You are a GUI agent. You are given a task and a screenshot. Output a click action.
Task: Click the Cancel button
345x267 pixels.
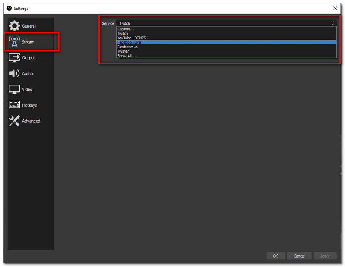coord(299,256)
